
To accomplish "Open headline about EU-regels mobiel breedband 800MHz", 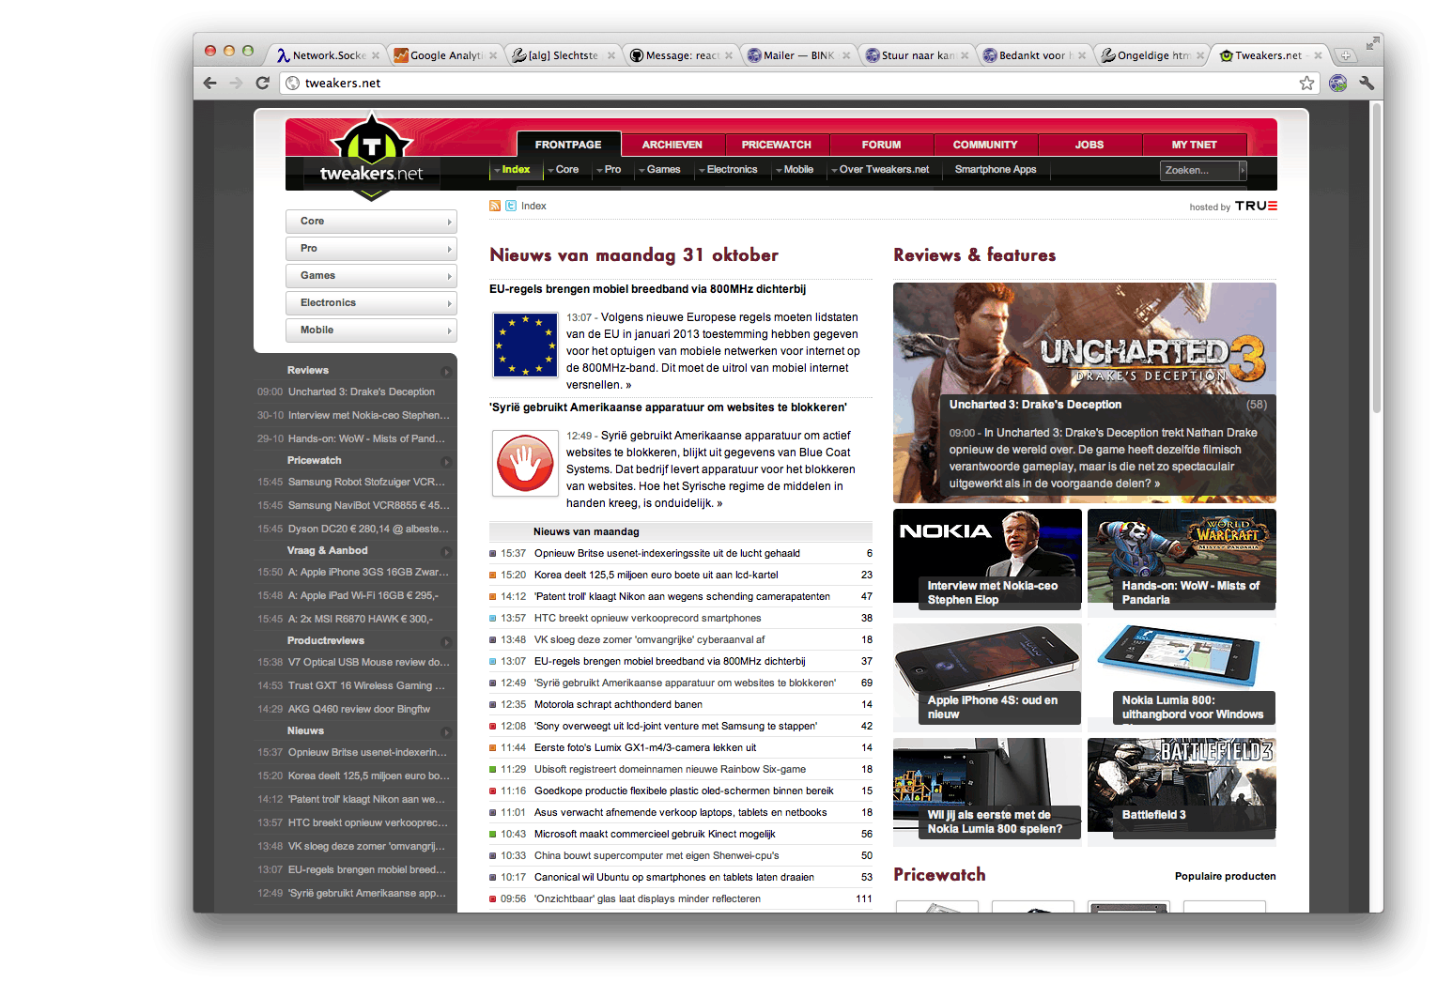I will (x=648, y=289).
